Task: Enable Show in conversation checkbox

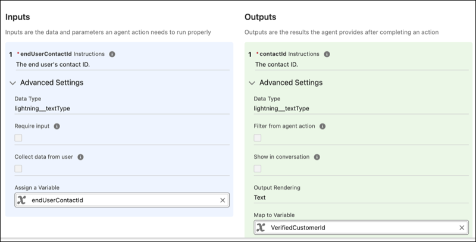Action: click(258, 169)
